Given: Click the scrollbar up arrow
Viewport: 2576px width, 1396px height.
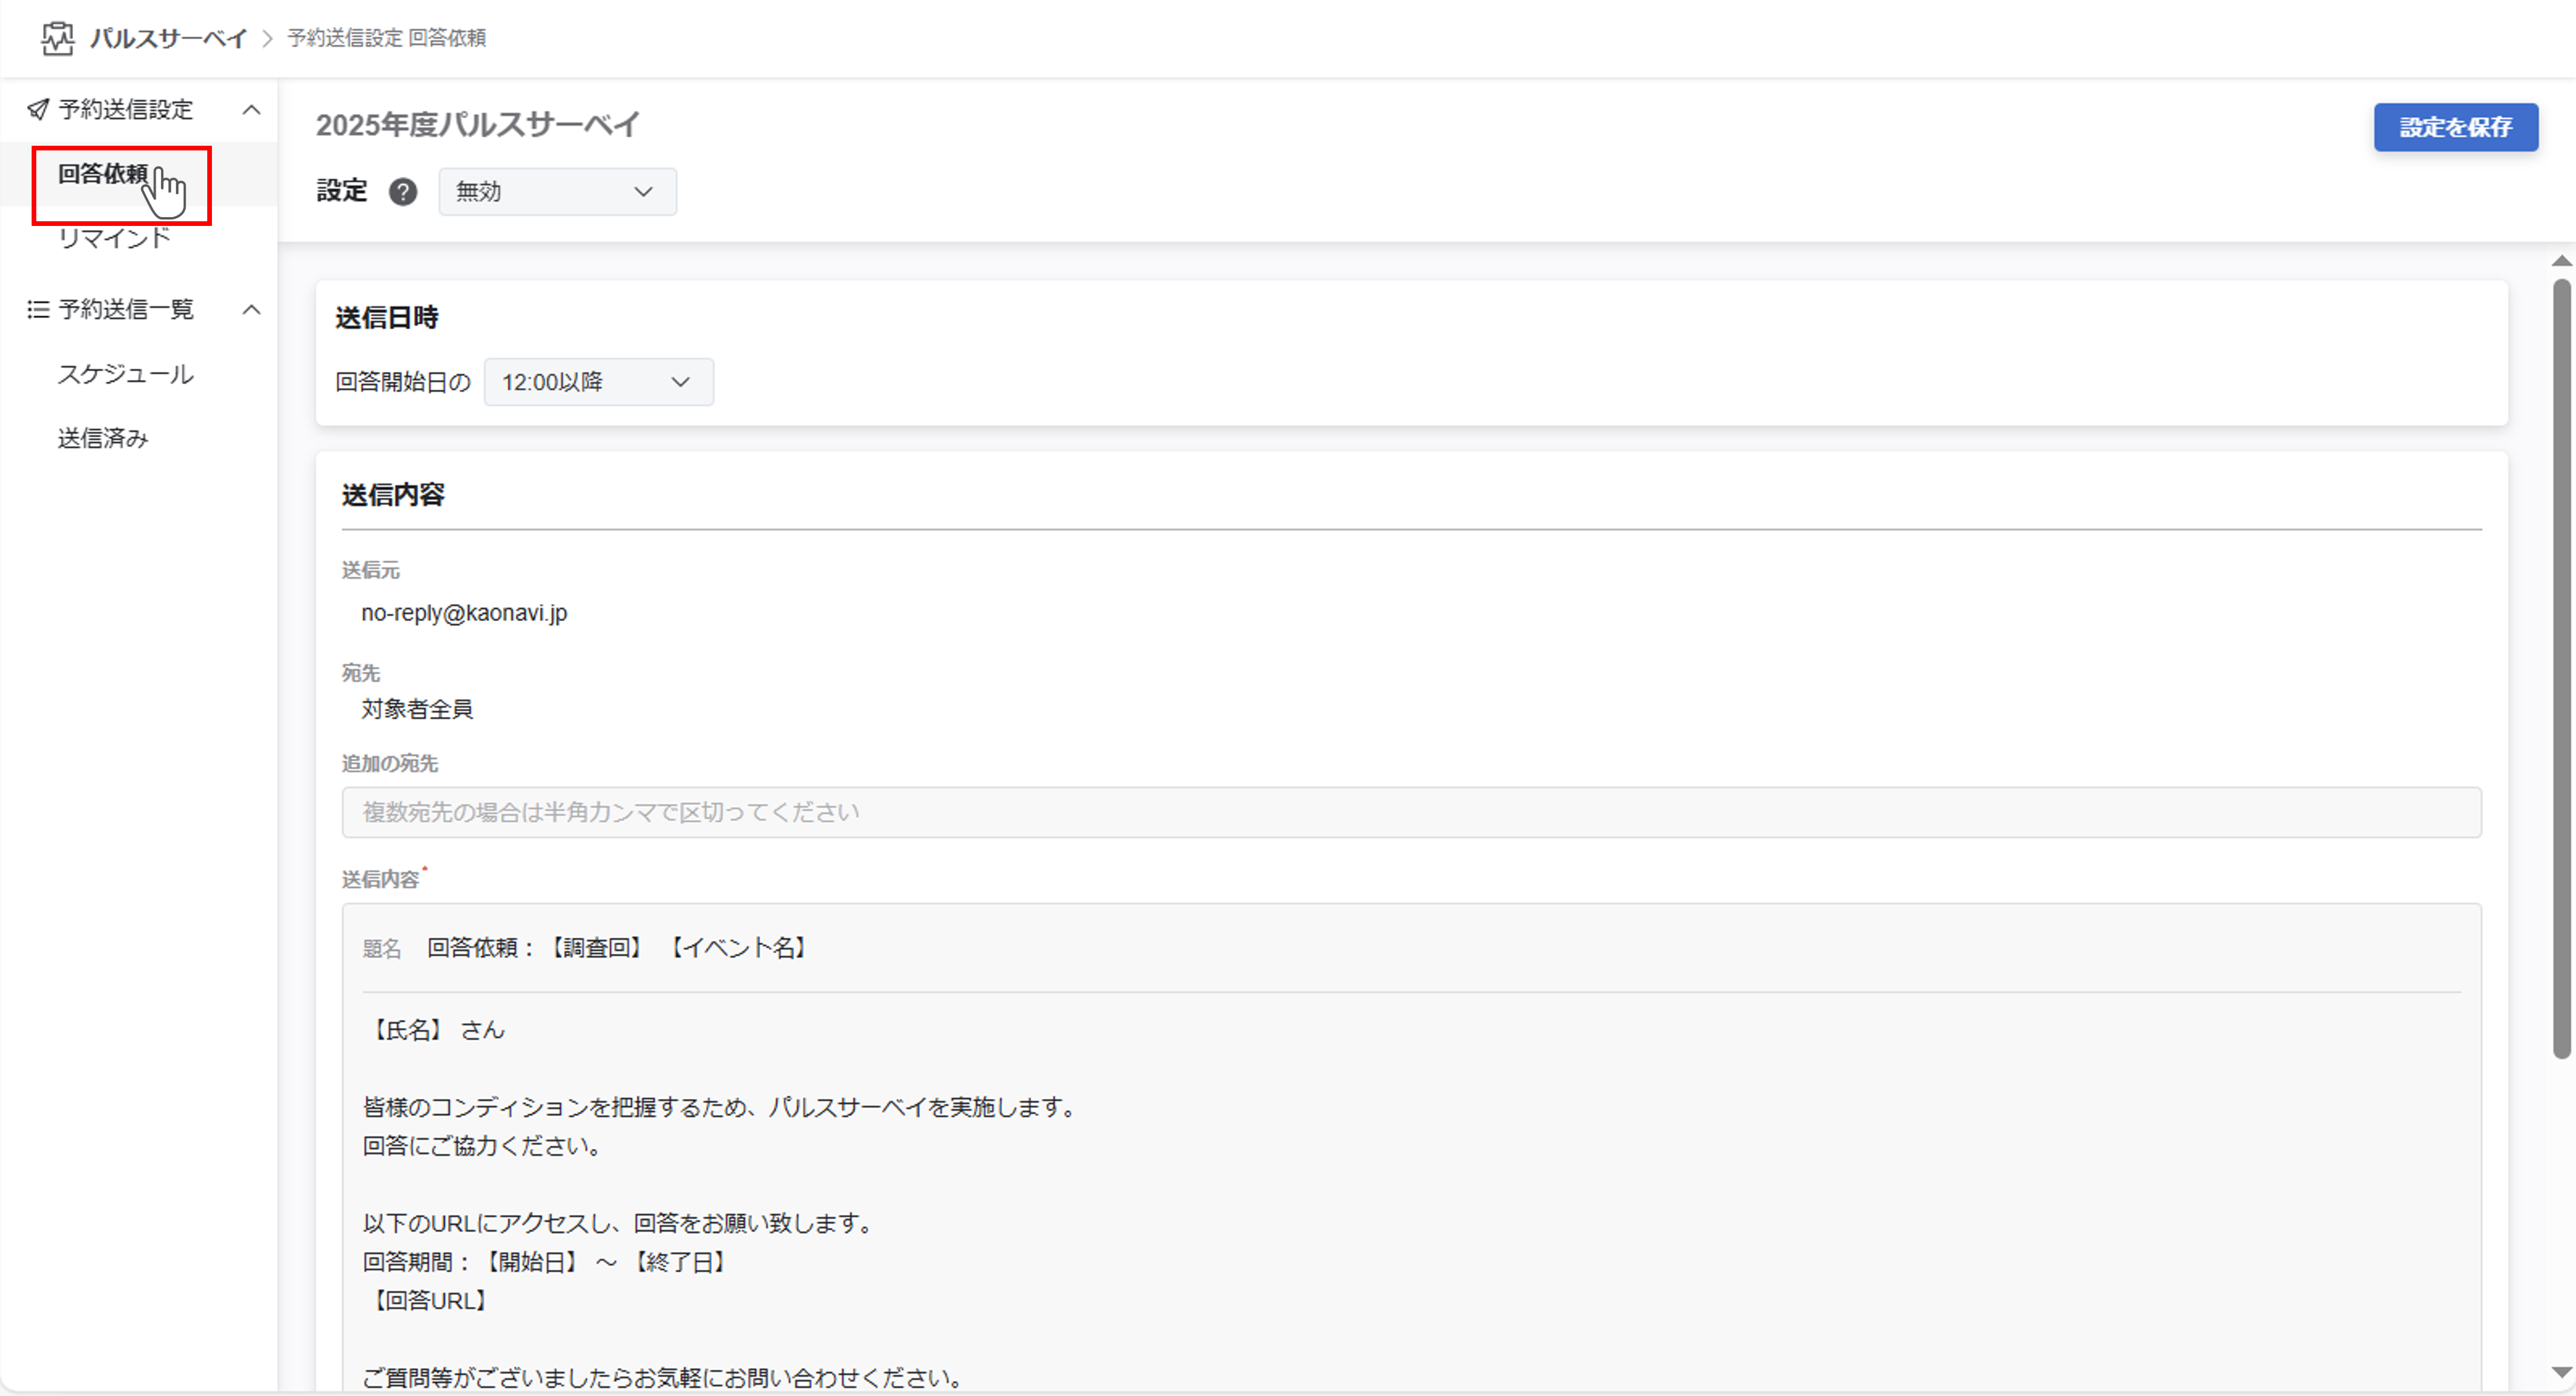Looking at the screenshot, I should 2561,260.
